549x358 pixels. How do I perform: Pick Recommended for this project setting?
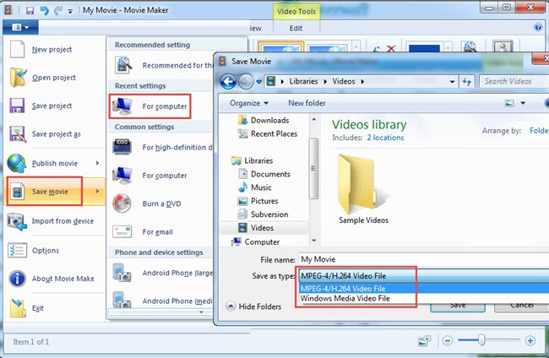(x=161, y=65)
